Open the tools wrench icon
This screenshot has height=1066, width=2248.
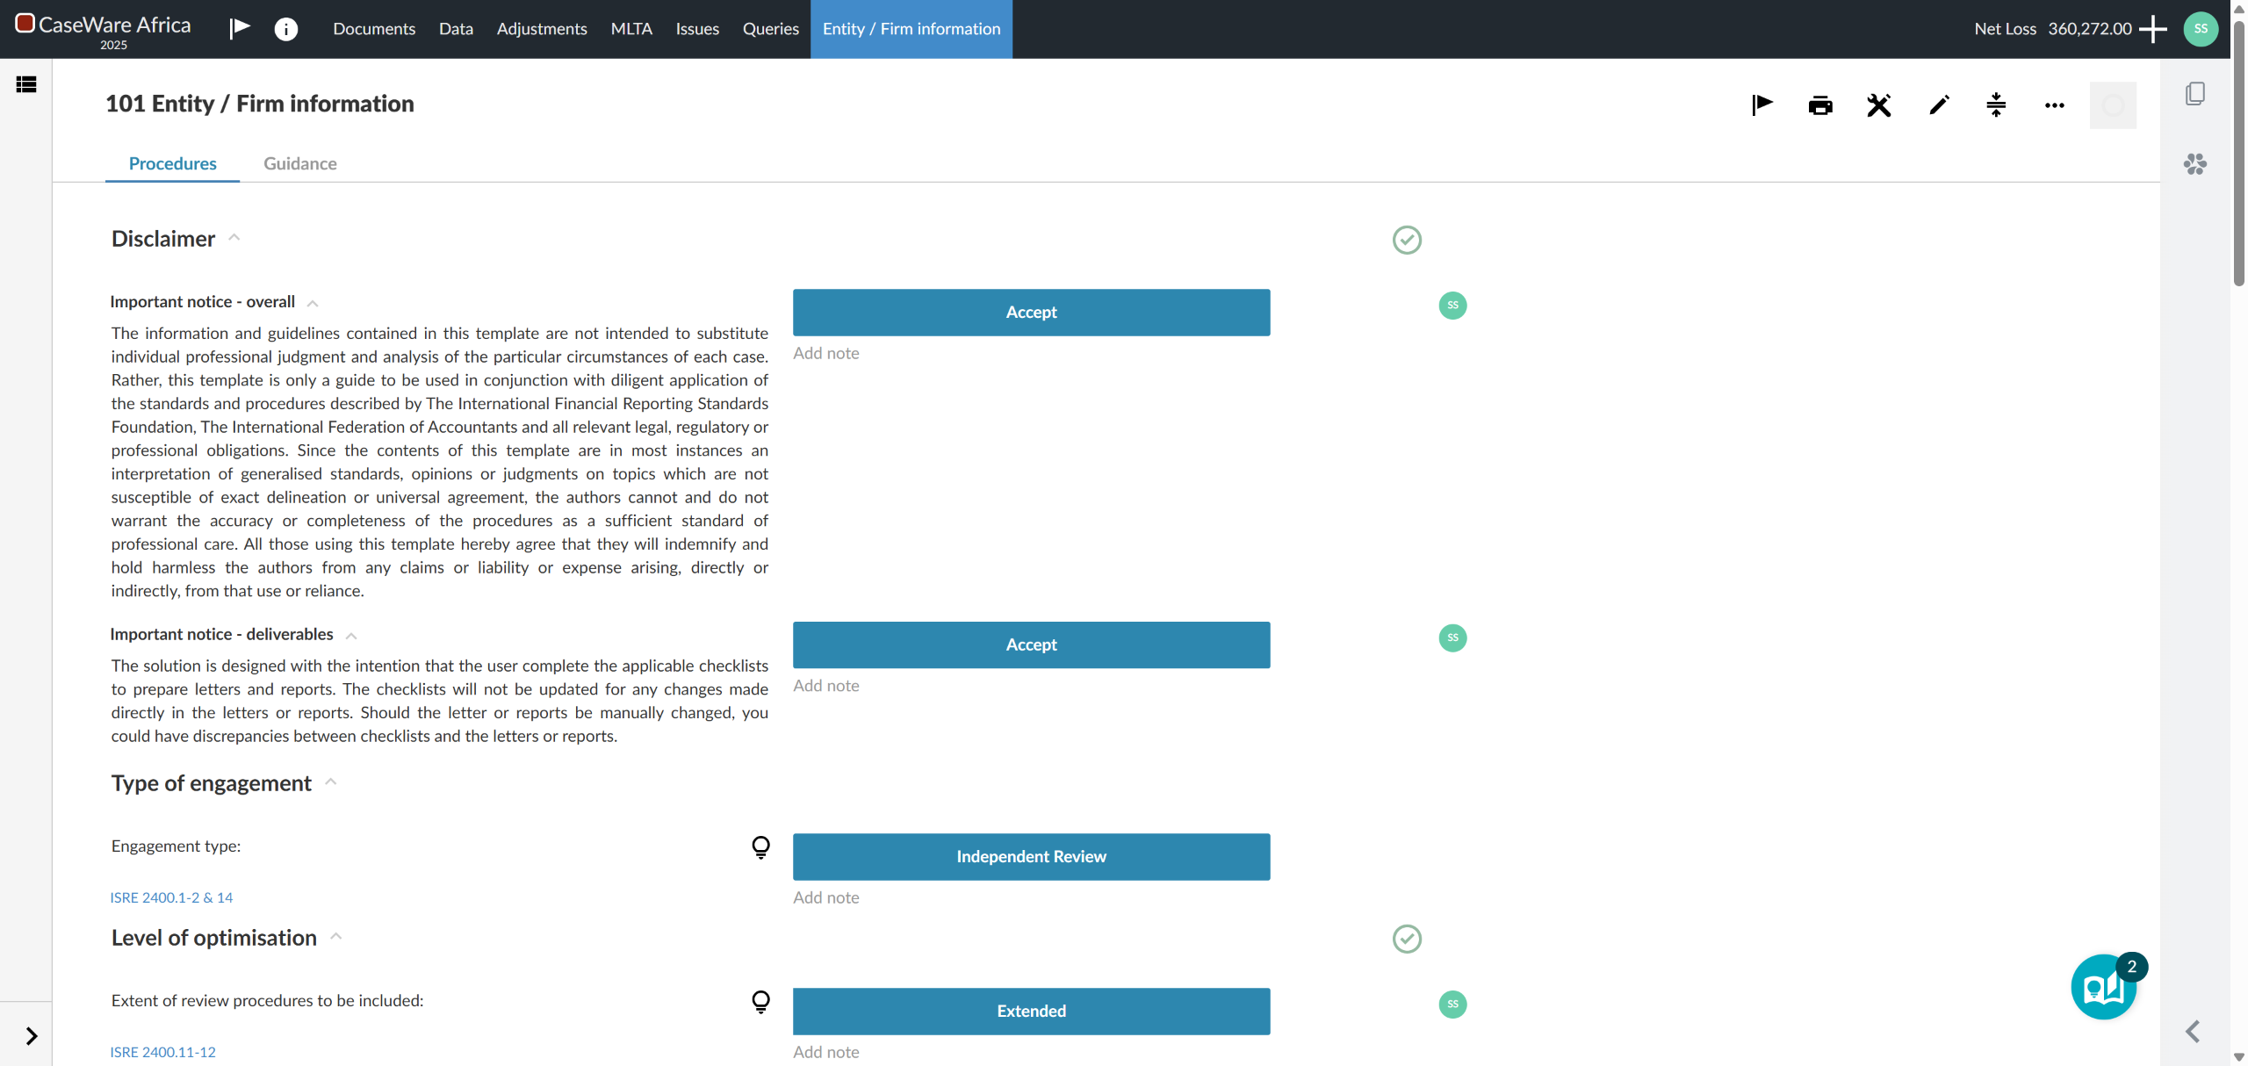(1878, 105)
